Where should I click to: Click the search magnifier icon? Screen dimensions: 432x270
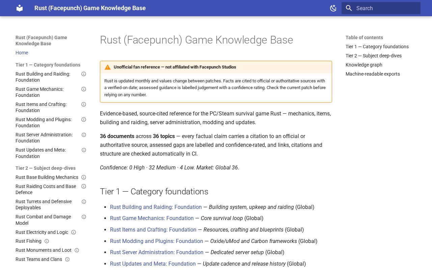coord(349,8)
